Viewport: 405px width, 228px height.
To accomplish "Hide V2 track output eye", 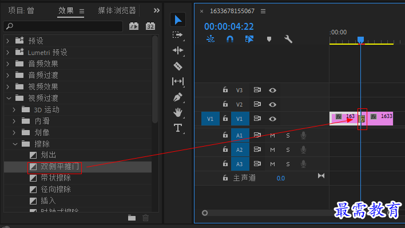I will [272, 105].
